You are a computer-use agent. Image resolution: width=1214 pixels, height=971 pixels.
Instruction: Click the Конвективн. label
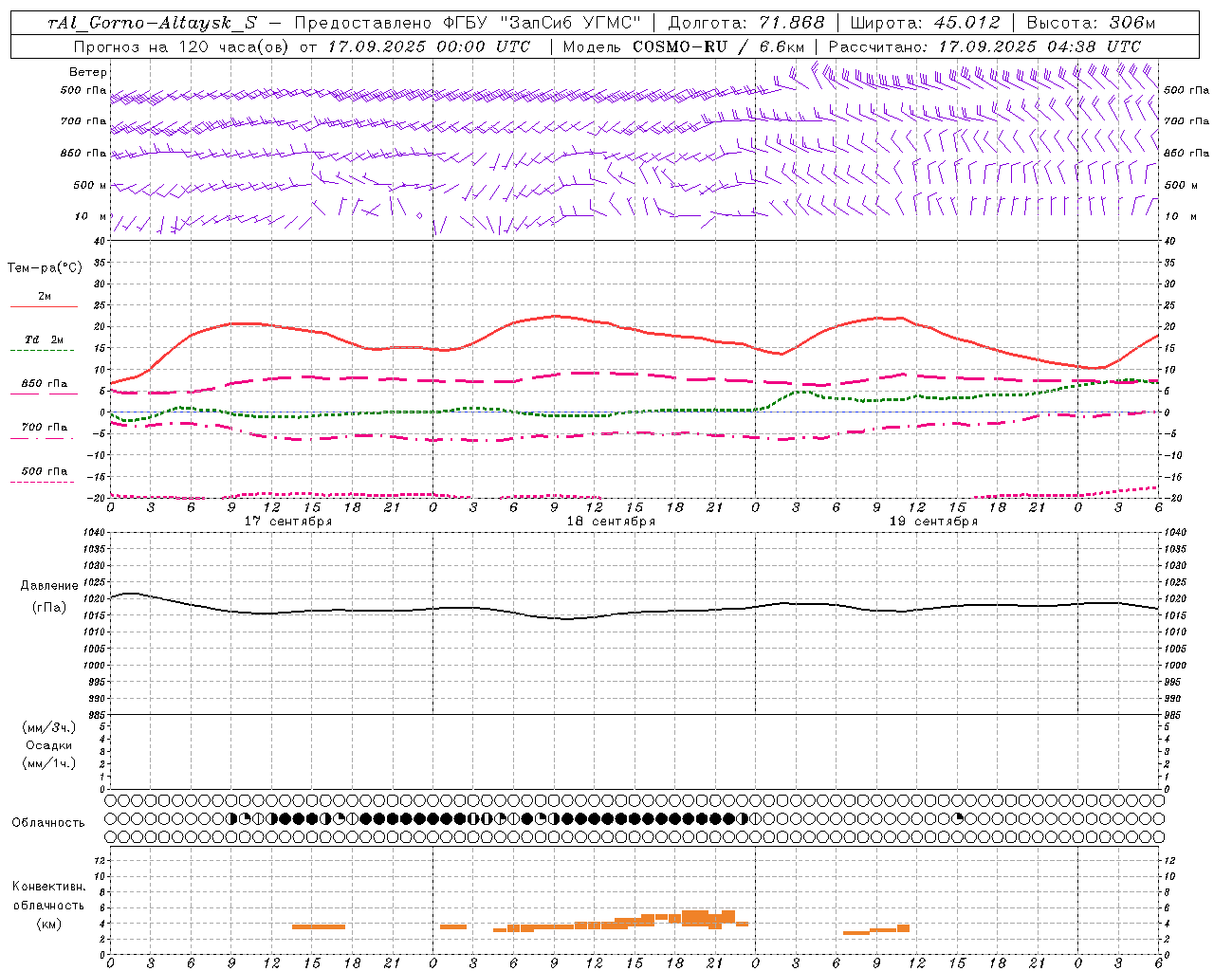click(x=49, y=887)
